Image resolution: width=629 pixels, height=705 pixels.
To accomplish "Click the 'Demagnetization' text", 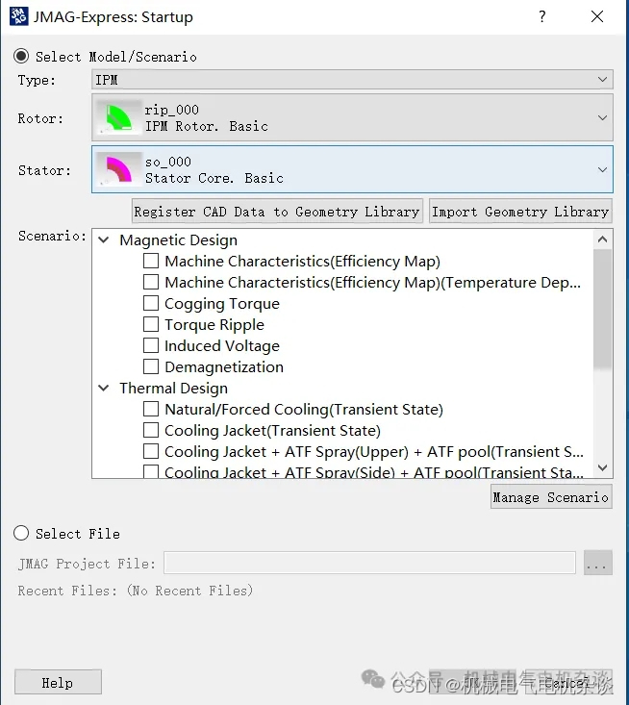I will pos(224,366).
